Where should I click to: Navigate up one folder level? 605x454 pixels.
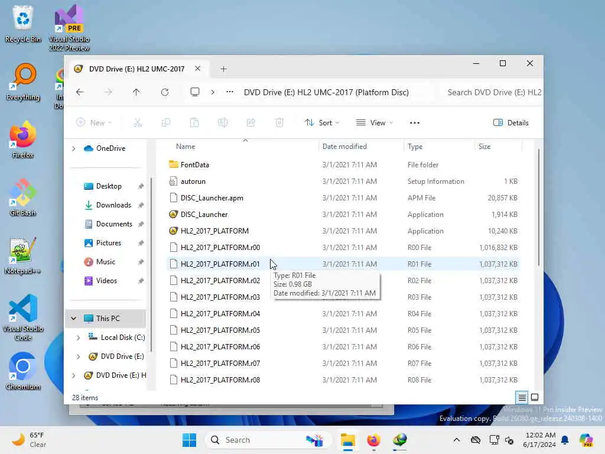click(136, 92)
